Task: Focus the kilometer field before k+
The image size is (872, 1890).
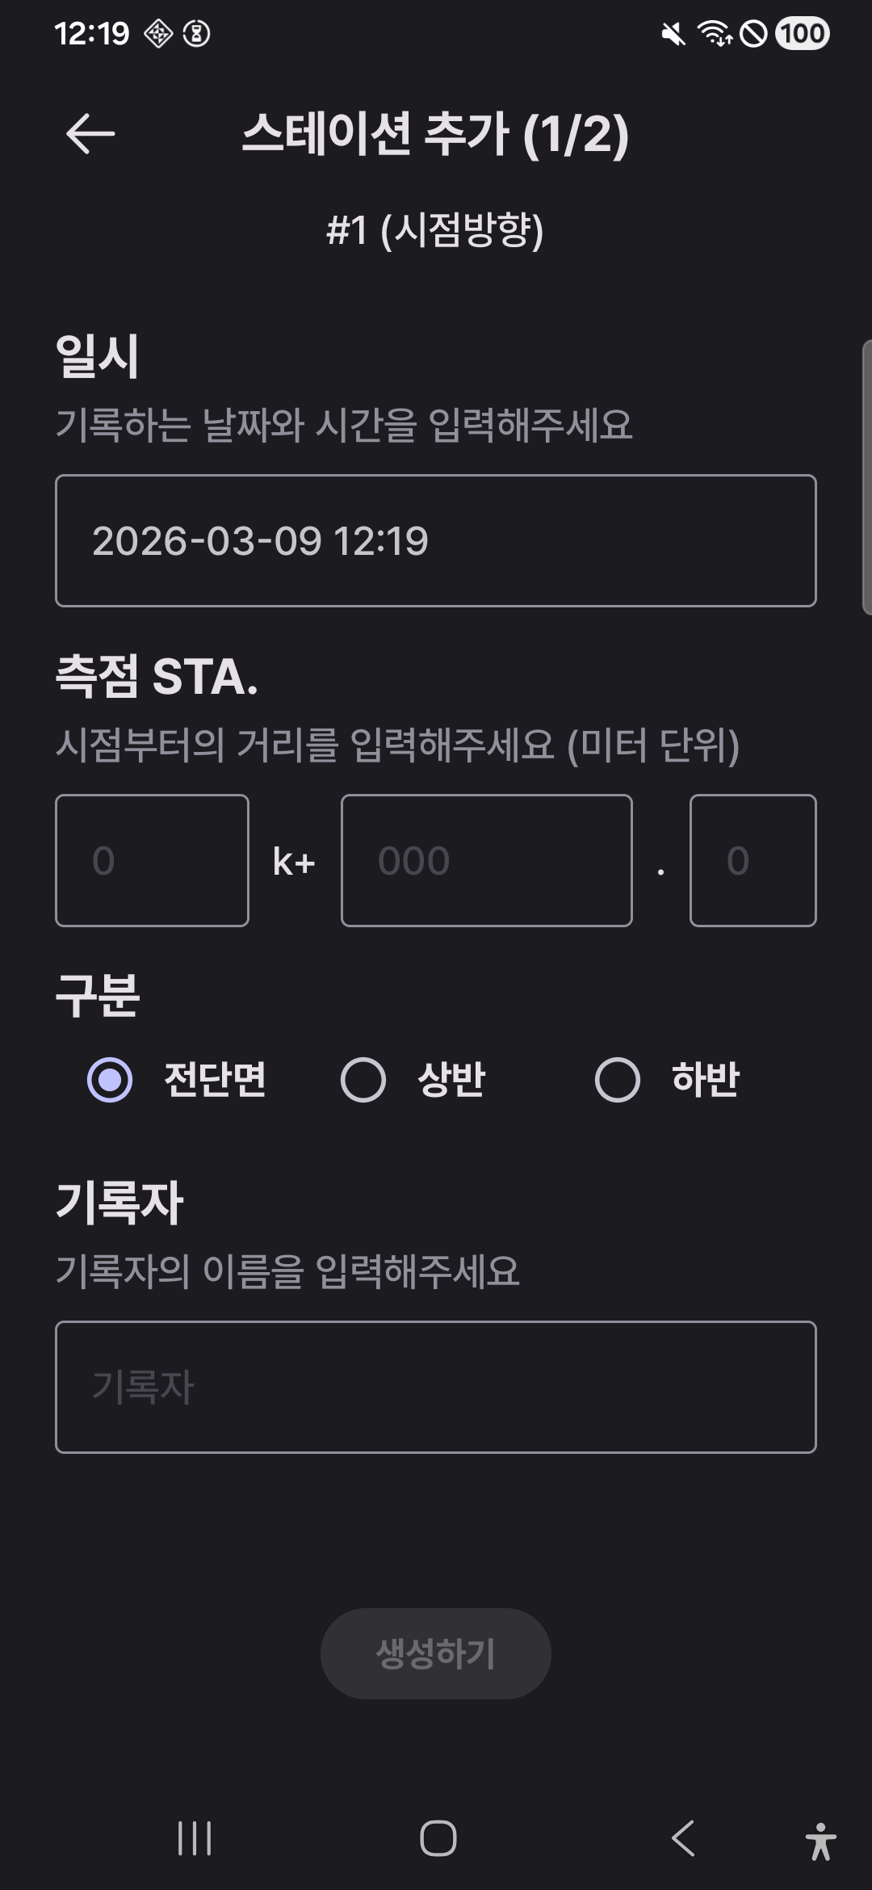Action: [x=152, y=860]
